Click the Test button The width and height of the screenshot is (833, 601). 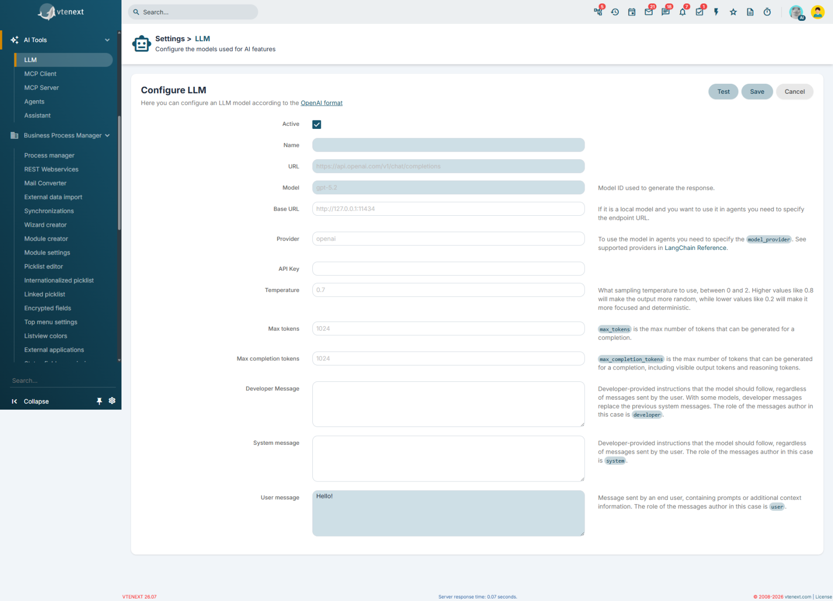click(723, 92)
